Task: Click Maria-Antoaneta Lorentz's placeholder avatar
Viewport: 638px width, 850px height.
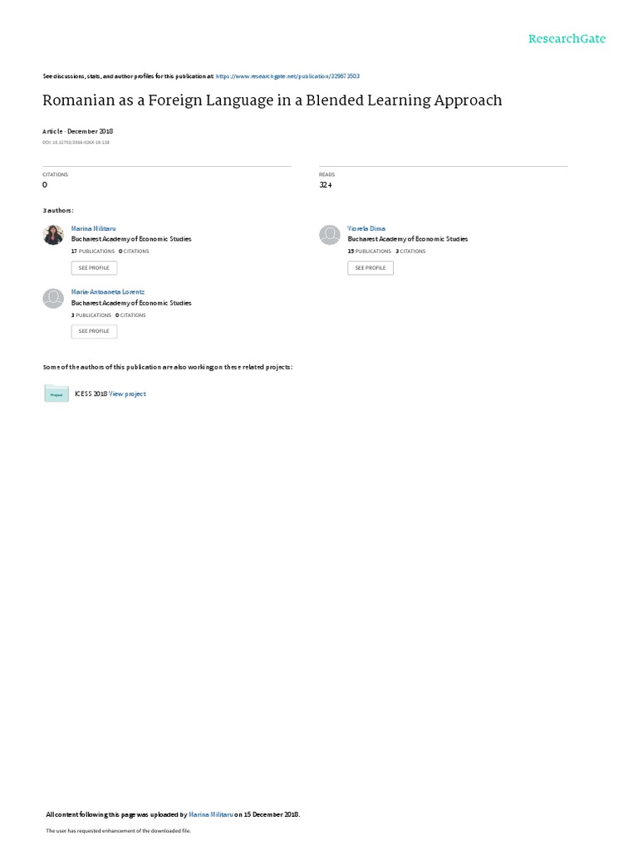Action: [x=53, y=299]
